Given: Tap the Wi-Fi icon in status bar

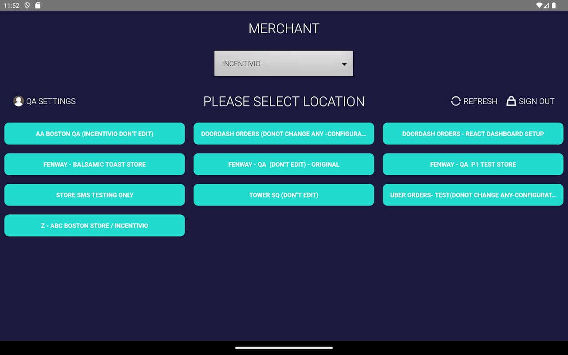Looking at the screenshot, I should click(x=539, y=5).
